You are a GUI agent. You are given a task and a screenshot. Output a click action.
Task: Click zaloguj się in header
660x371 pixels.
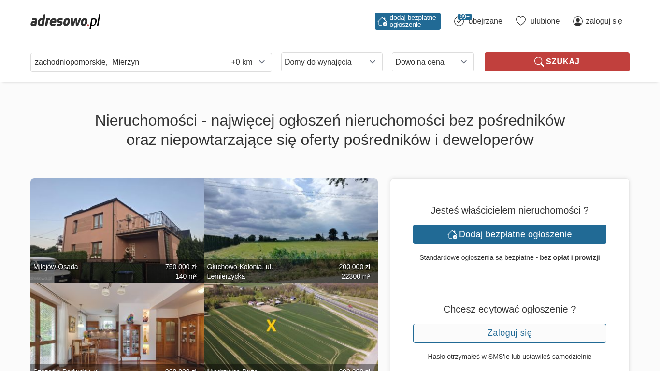pyautogui.click(x=603, y=21)
